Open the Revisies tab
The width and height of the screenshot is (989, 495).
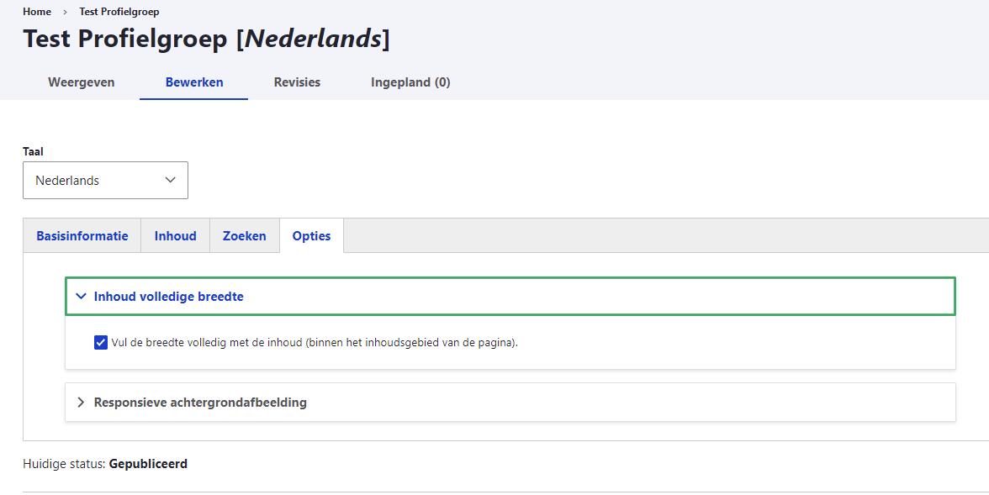point(297,82)
